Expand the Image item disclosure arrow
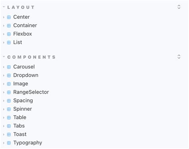 click(x=4, y=84)
